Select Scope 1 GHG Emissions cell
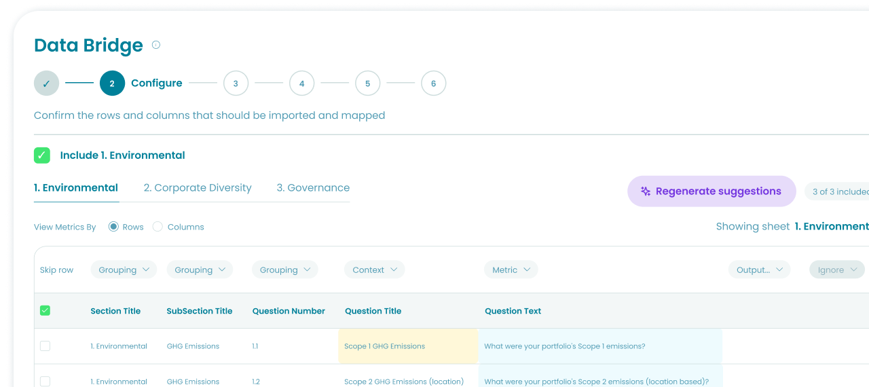 pos(409,346)
